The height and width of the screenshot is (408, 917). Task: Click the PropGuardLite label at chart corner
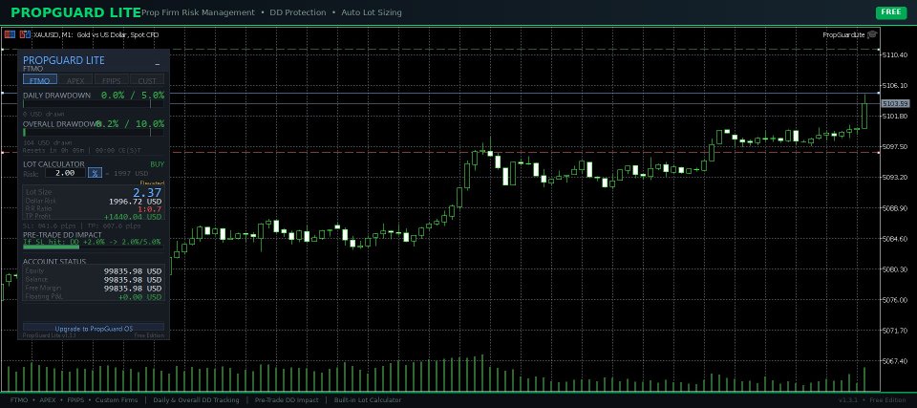(843, 35)
